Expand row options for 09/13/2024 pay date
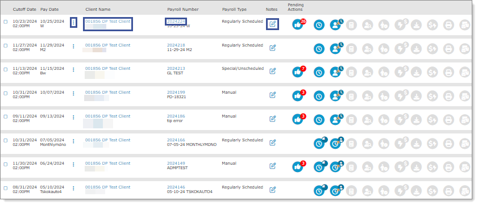This screenshot has height=205, width=478. [x=73, y=118]
